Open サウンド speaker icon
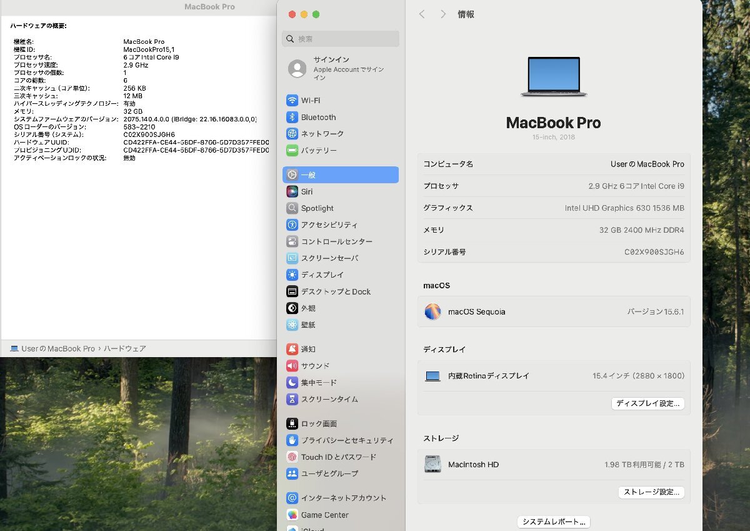The height and width of the screenshot is (531, 750). coord(292,366)
